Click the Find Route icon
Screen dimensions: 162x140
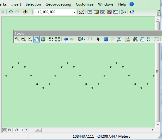(x=142, y=39)
